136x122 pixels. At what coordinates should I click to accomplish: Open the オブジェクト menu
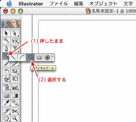[x=103, y=4]
